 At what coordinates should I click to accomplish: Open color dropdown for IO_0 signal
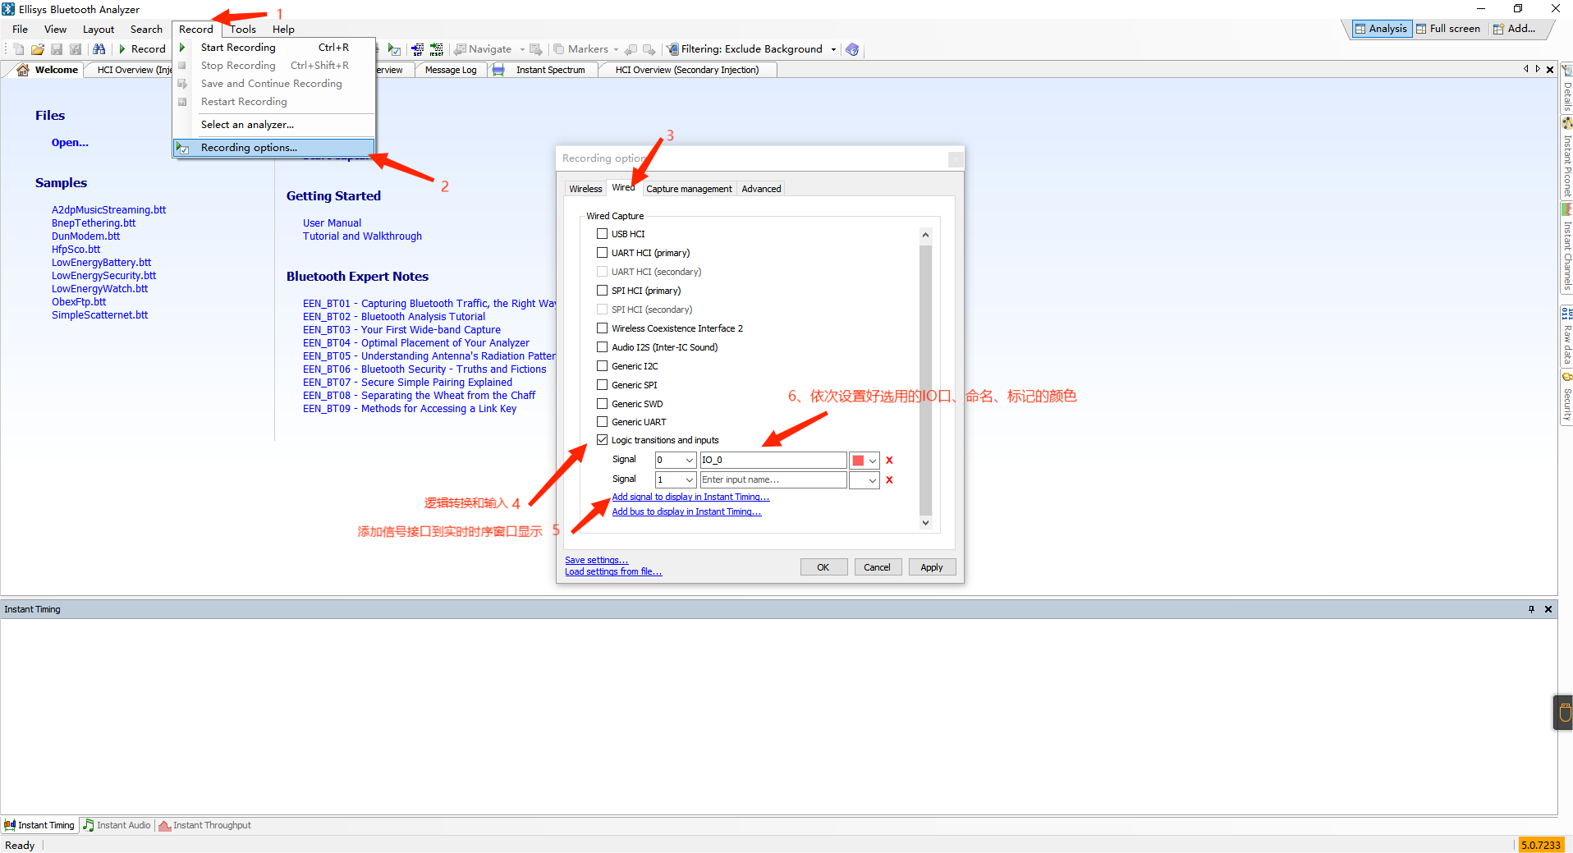coord(864,461)
